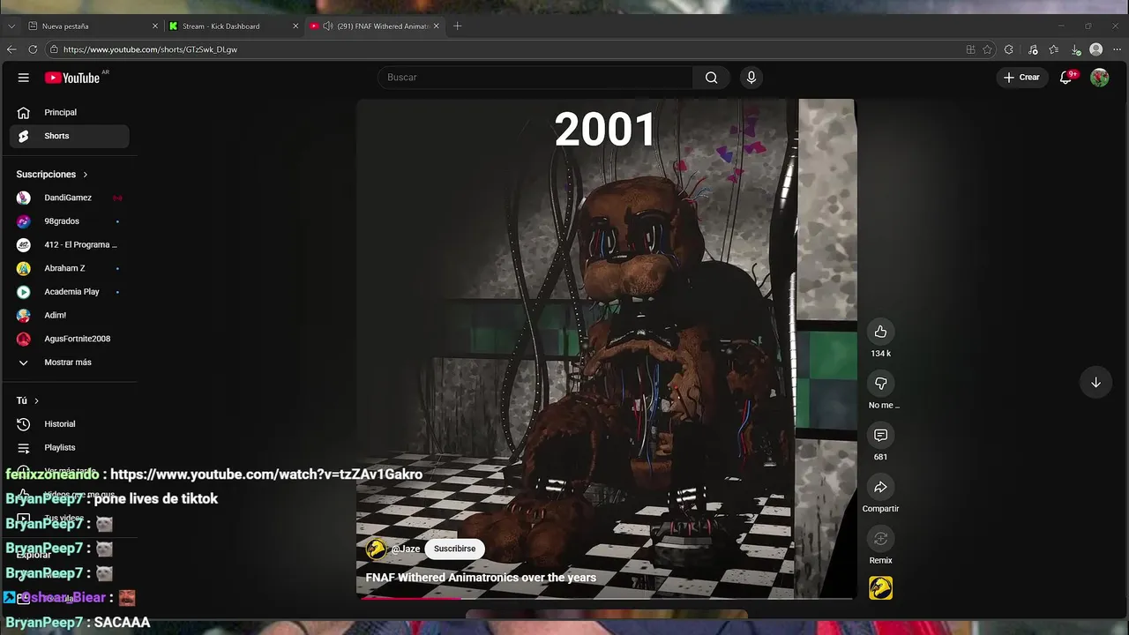Click the Short title FNAF Withered Animatronics
Image resolution: width=1129 pixels, height=635 pixels.
click(x=481, y=578)
